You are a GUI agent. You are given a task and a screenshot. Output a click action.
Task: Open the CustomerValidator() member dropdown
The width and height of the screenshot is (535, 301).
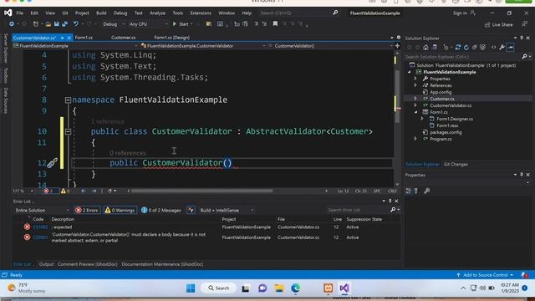331,46
